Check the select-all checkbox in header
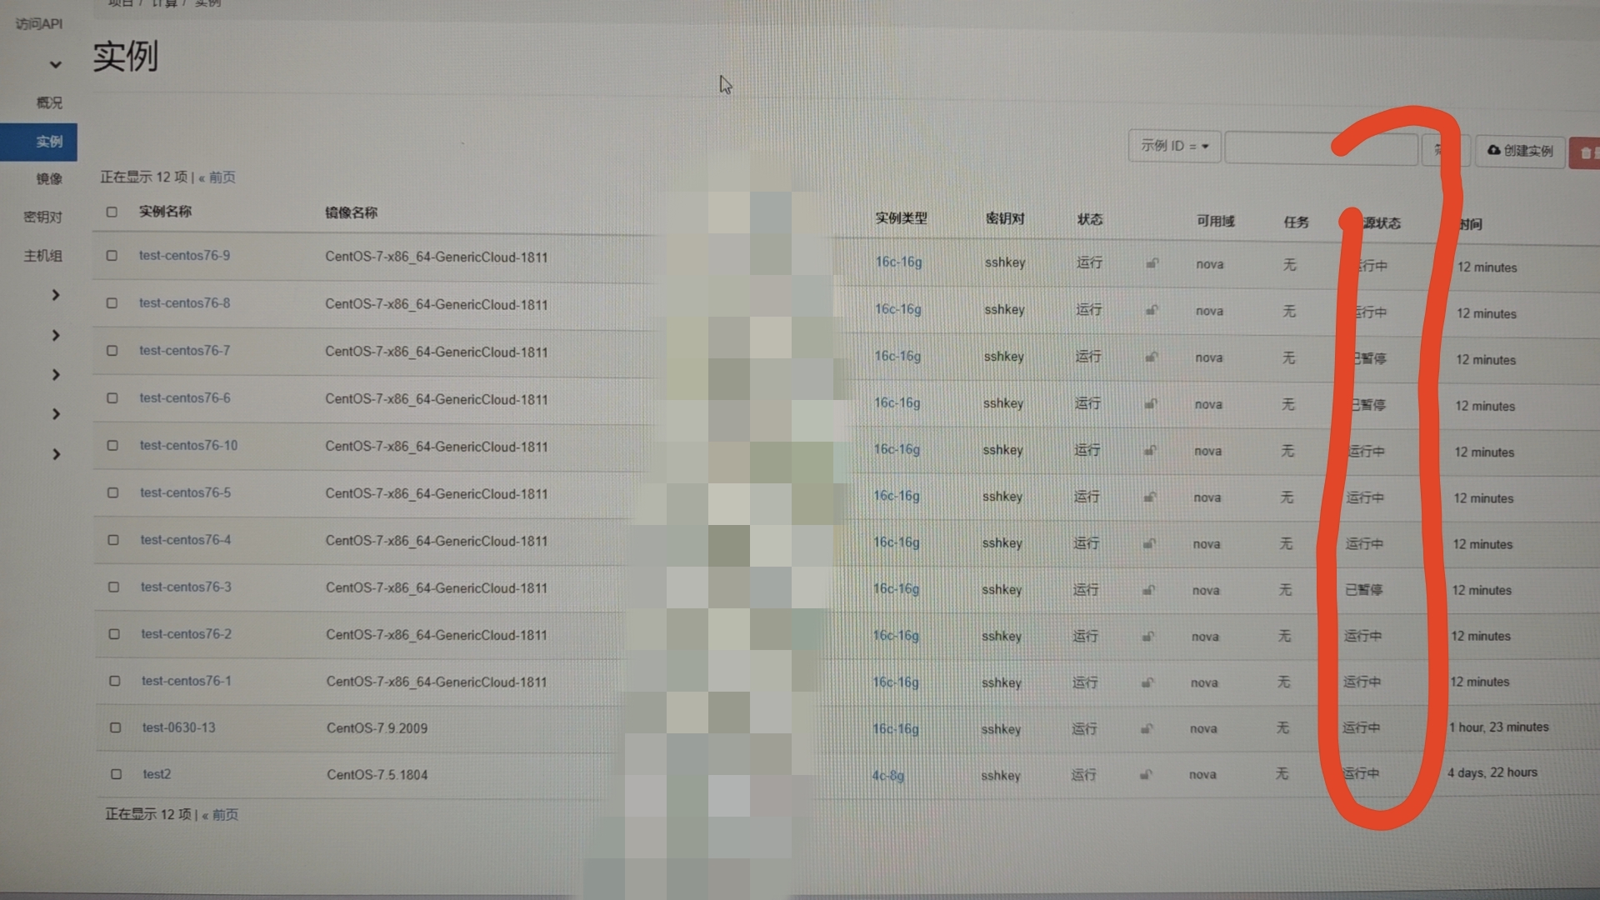This screenshot has width=1600, height=900. (x=112, y=212)
